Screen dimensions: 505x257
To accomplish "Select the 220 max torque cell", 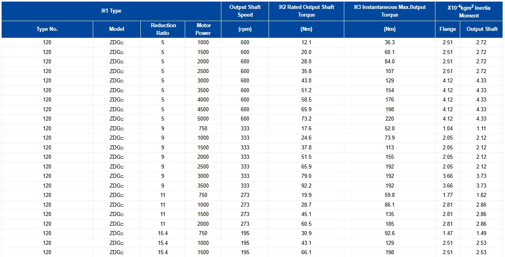I will [x=389, y=119].
